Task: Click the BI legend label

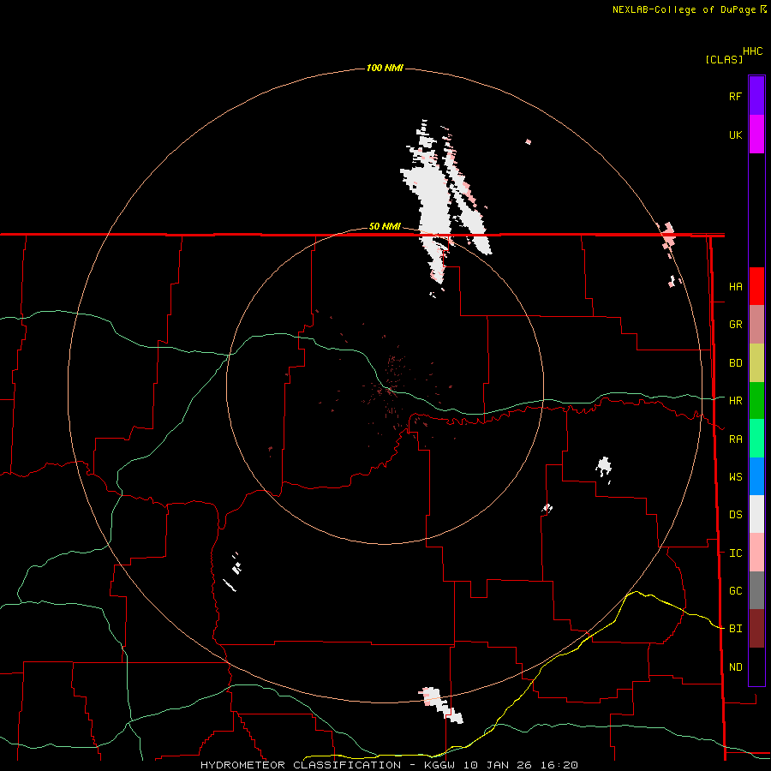Action: pos(735,629)
